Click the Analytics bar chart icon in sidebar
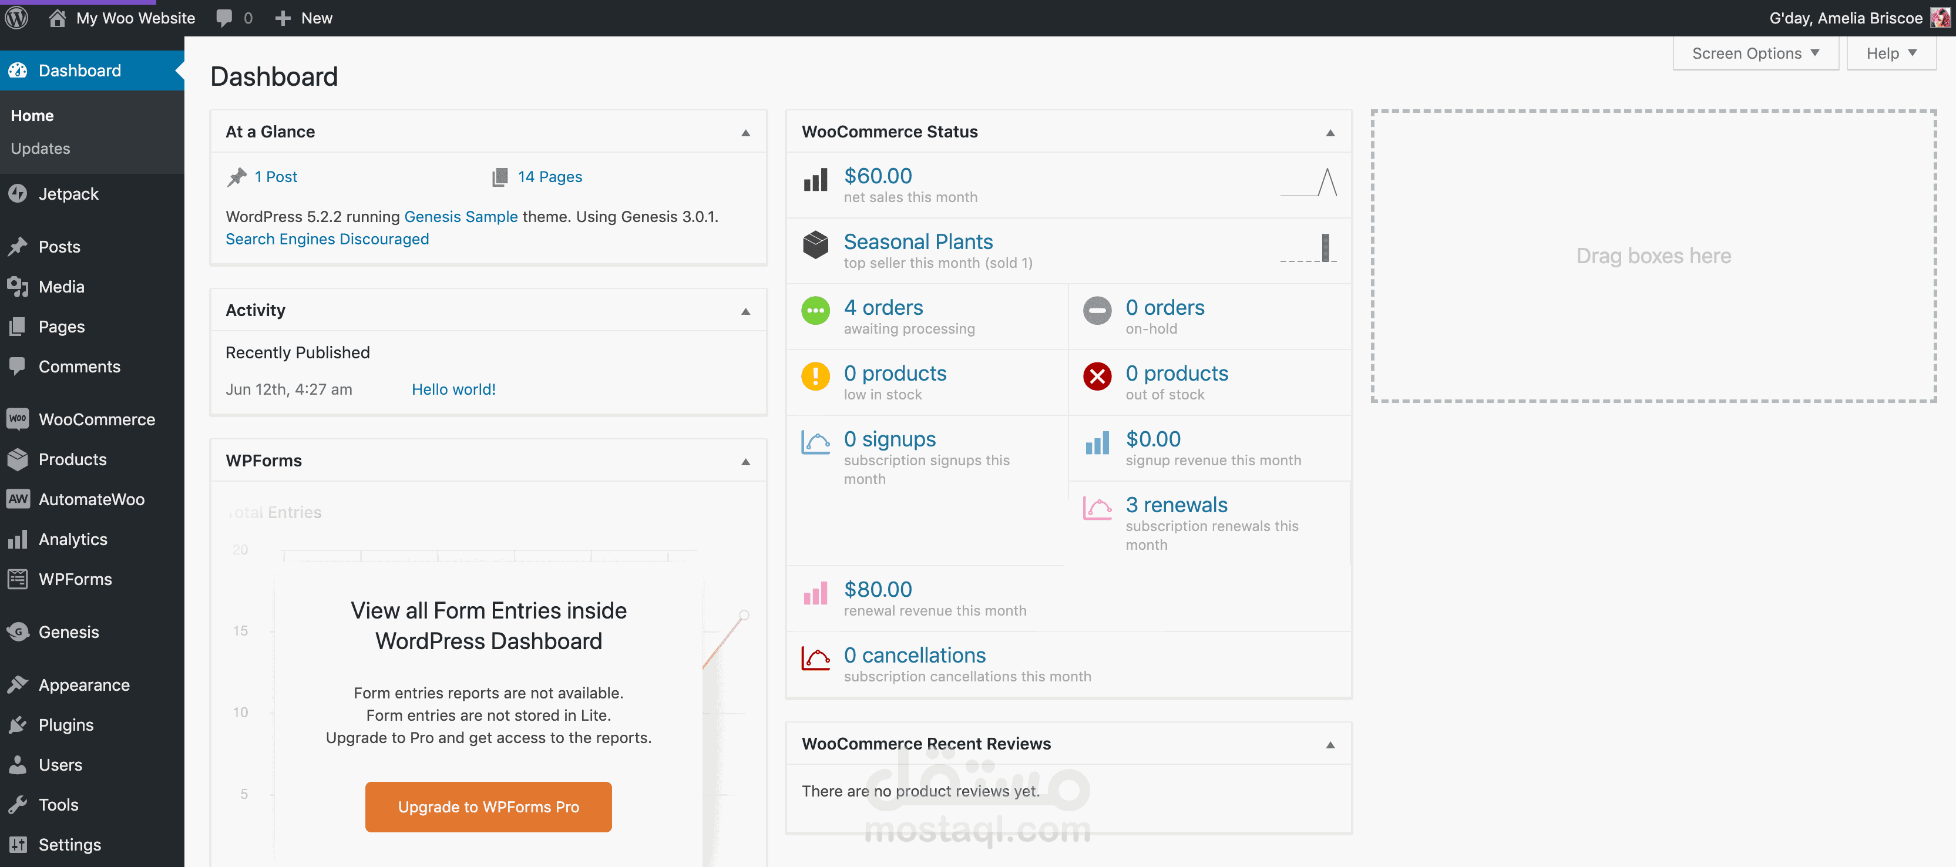This screenshot has width=1956, height=867. pyautogui.click(x=18, y=539)
